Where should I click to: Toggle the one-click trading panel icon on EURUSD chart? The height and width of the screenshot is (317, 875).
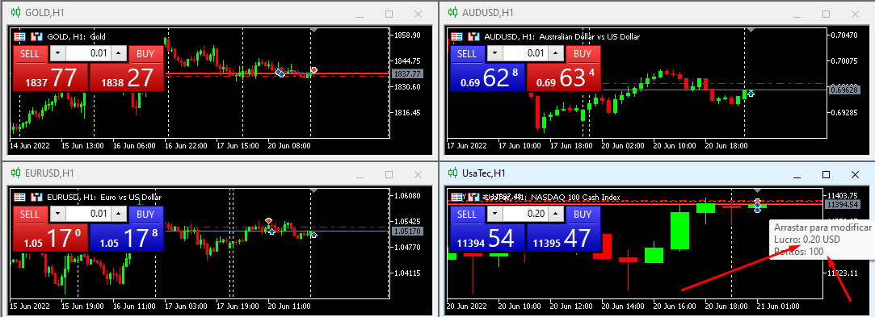[20, 198]
